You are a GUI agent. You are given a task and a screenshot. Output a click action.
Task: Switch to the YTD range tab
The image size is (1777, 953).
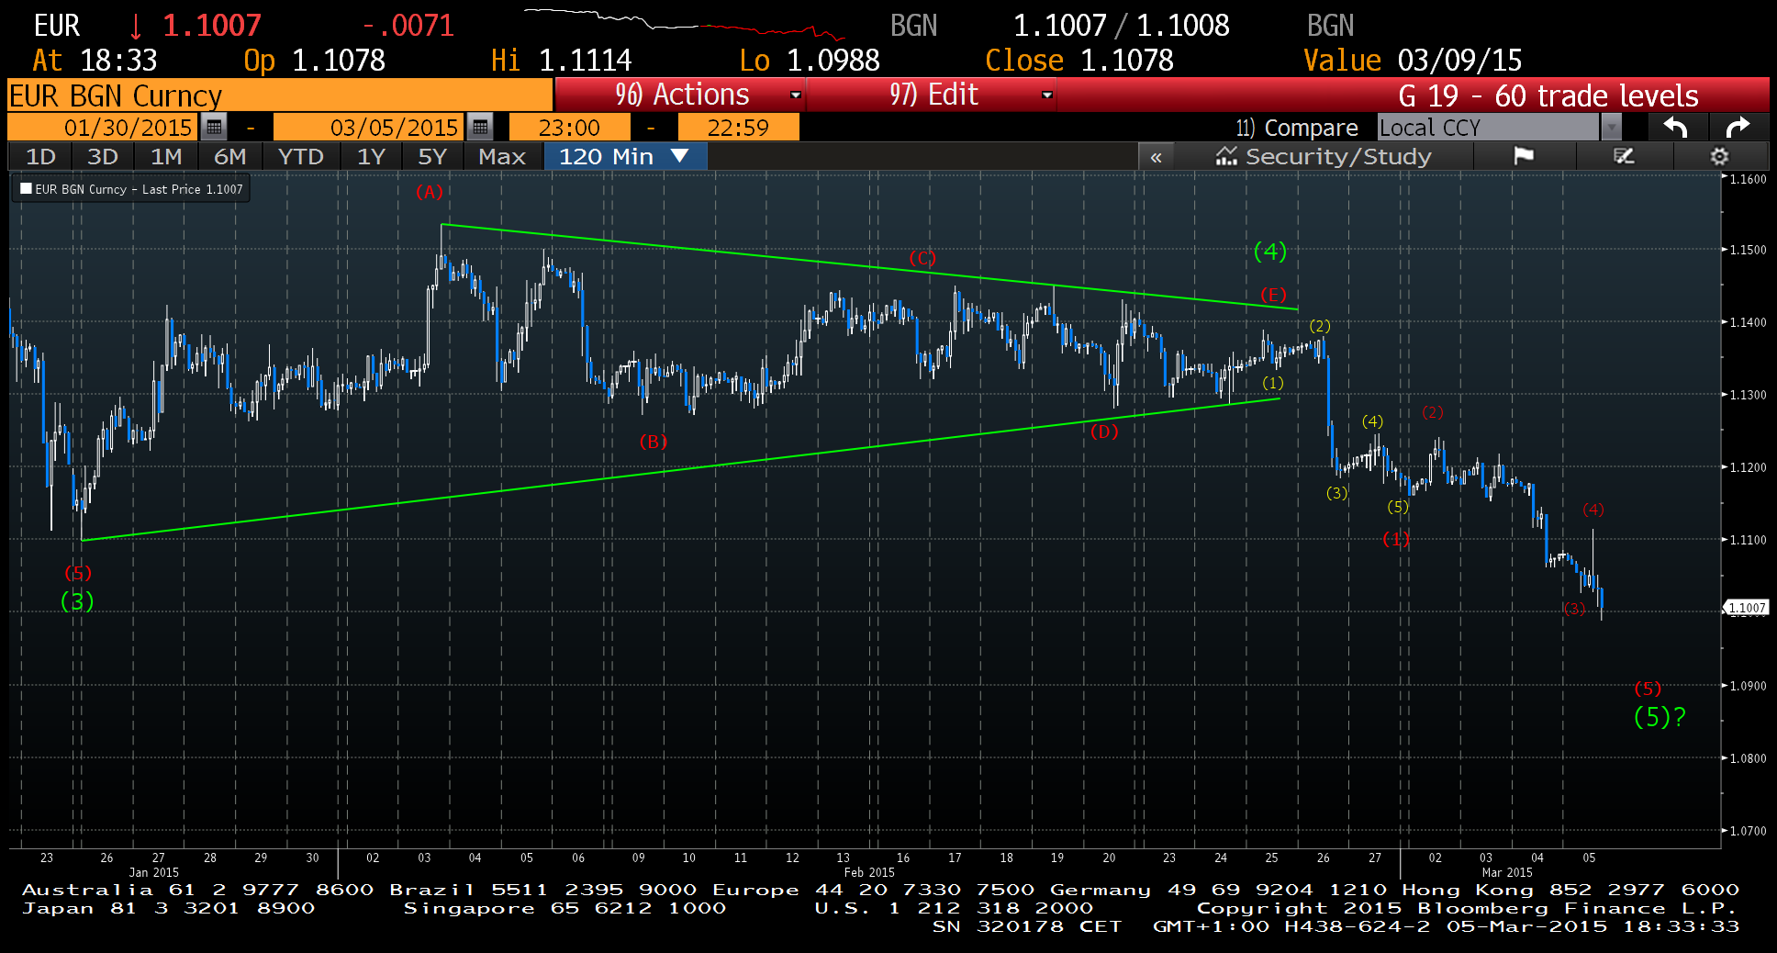(x=300, y=157)
